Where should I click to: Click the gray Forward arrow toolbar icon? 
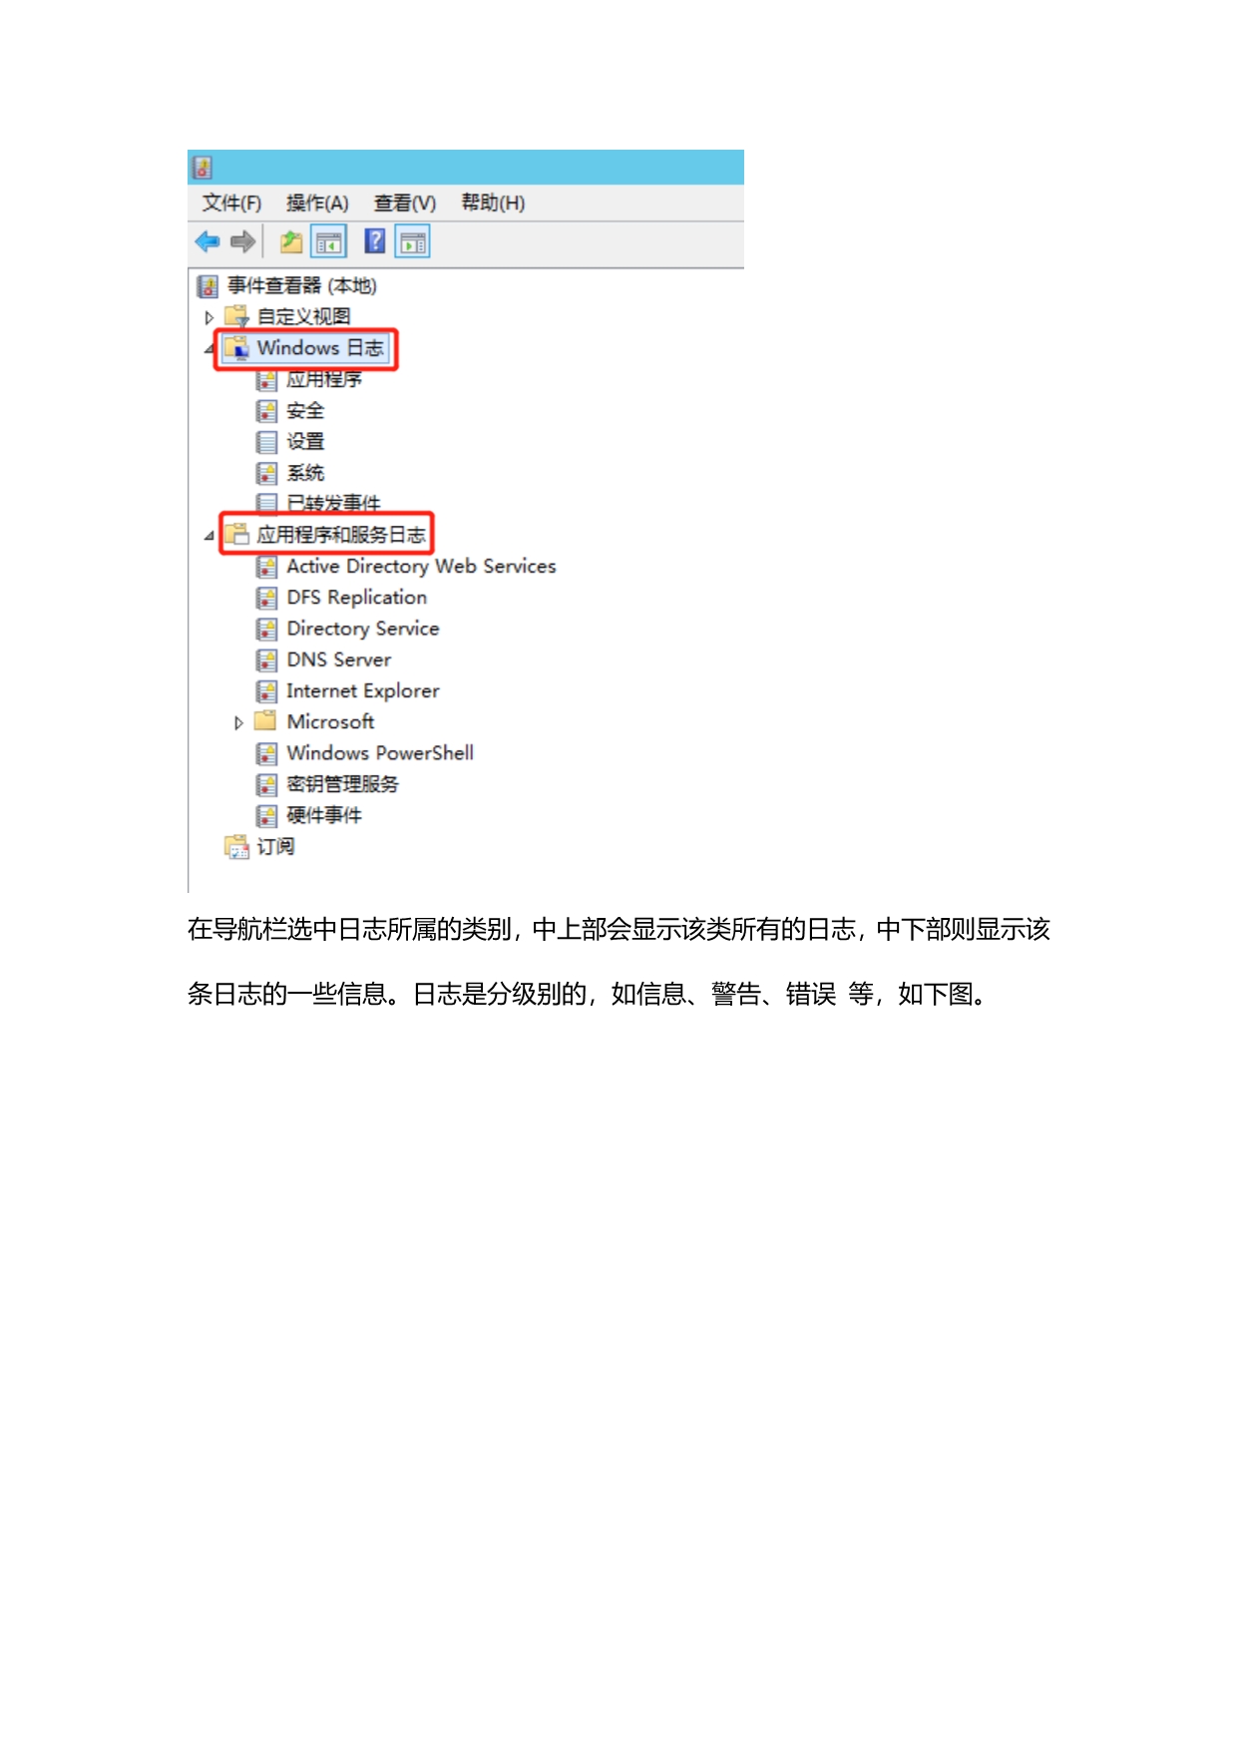[242, 241]
